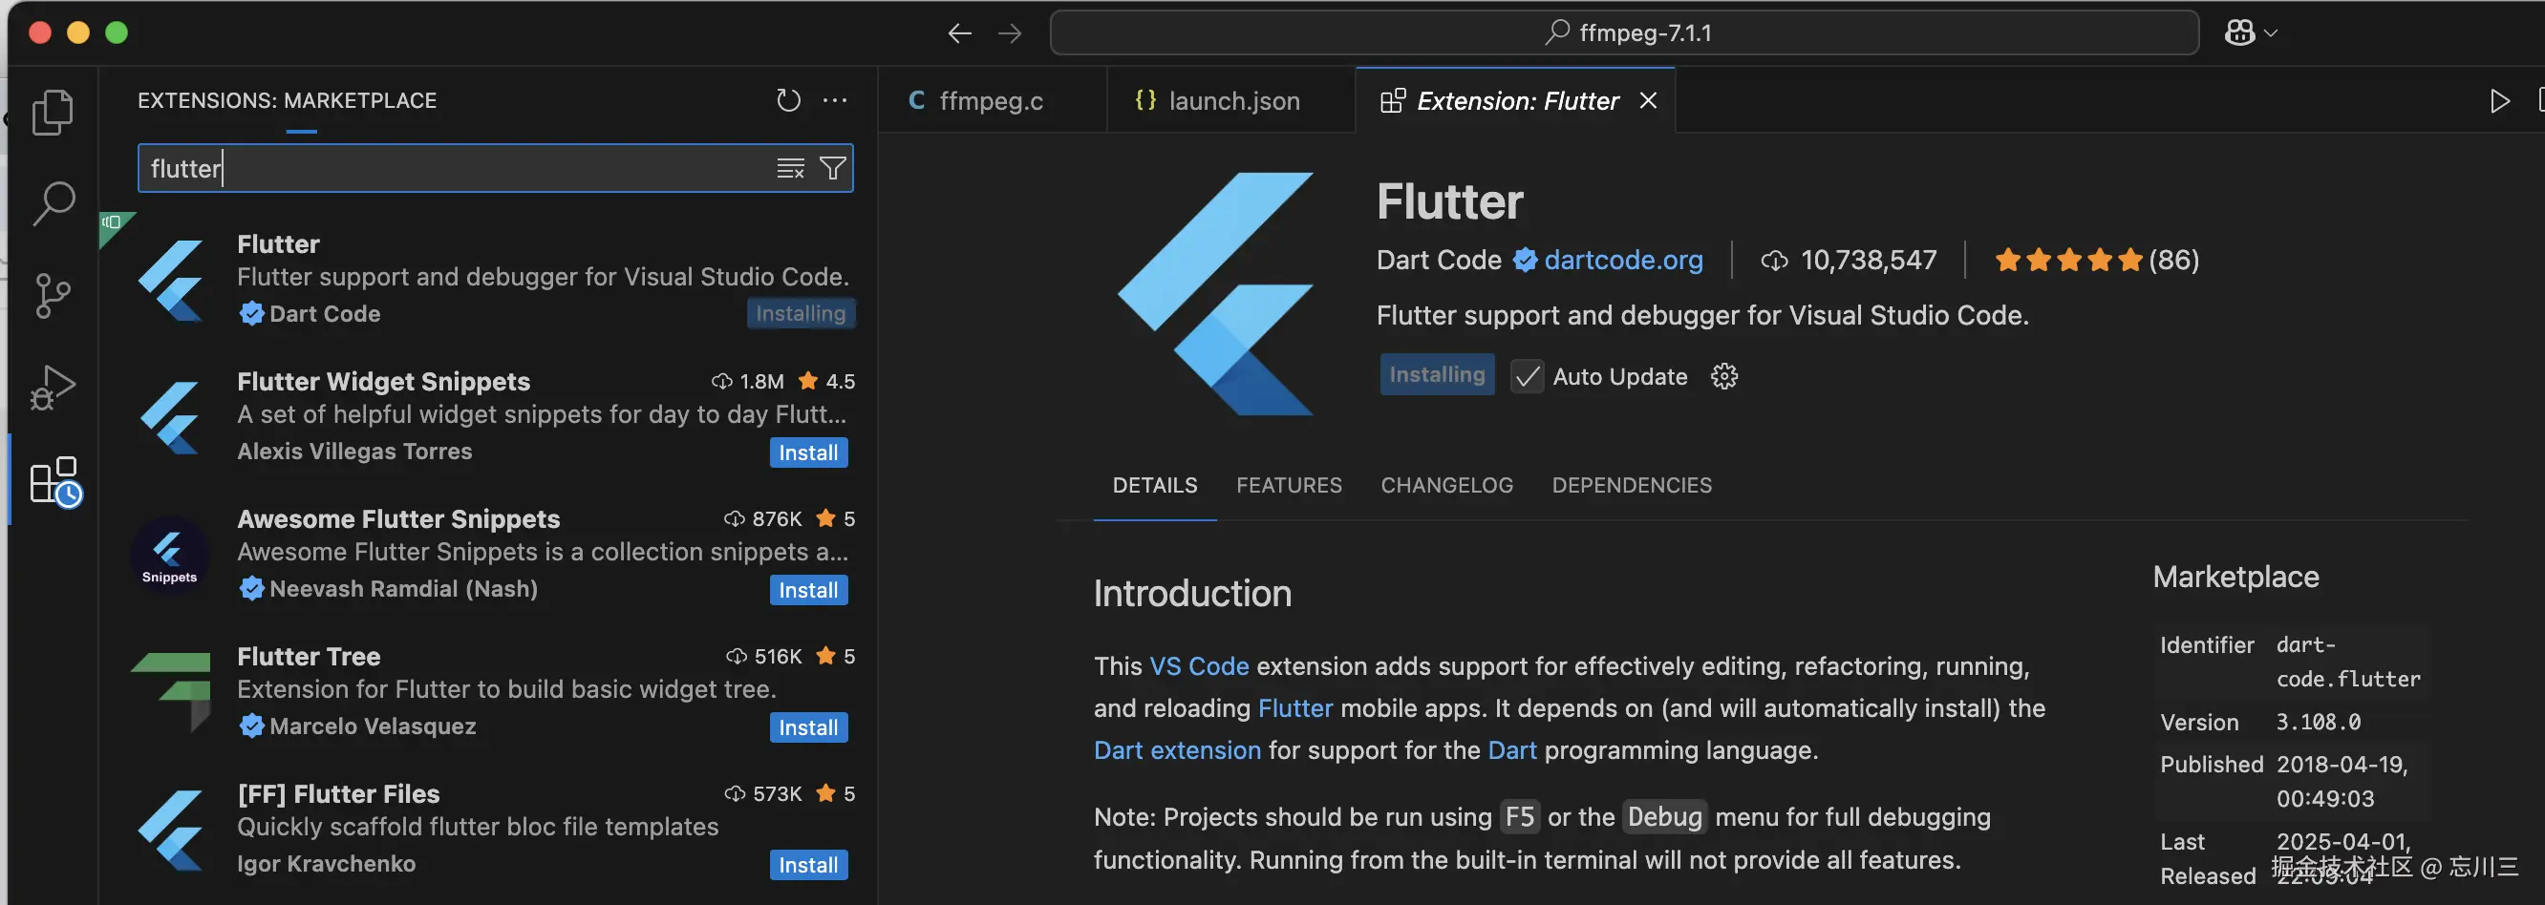
Task: Go back in navigation history
Action: click(959, 33)
